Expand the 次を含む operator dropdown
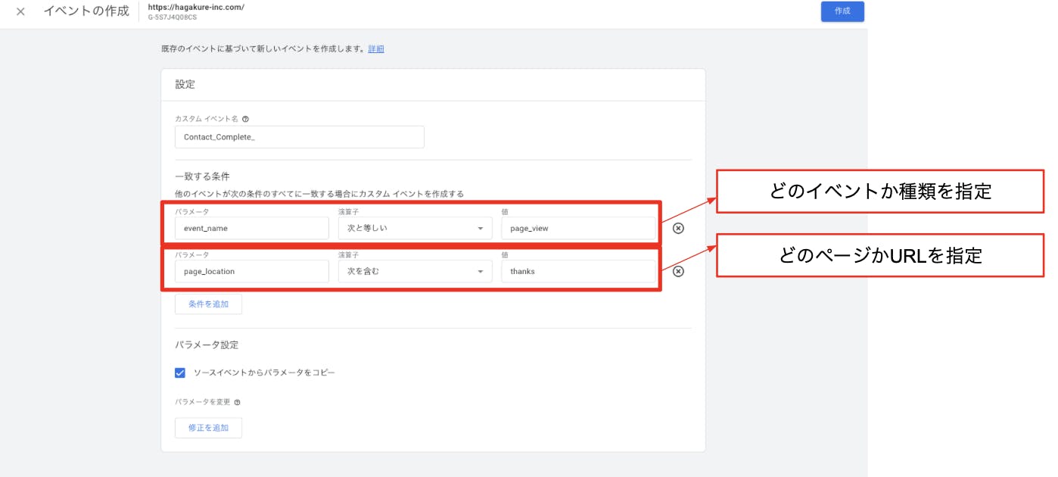This screenshot has width=1058, height=477. [414, 271]
